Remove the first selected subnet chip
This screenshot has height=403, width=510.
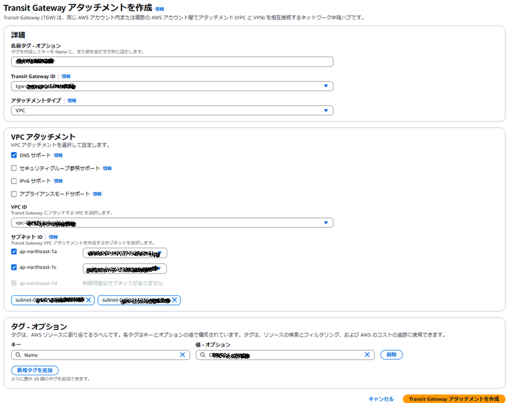coord(88,300)
